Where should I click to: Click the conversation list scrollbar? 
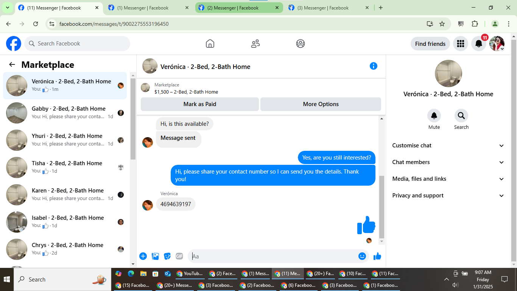pyautogui.click(x=133, y=119)
